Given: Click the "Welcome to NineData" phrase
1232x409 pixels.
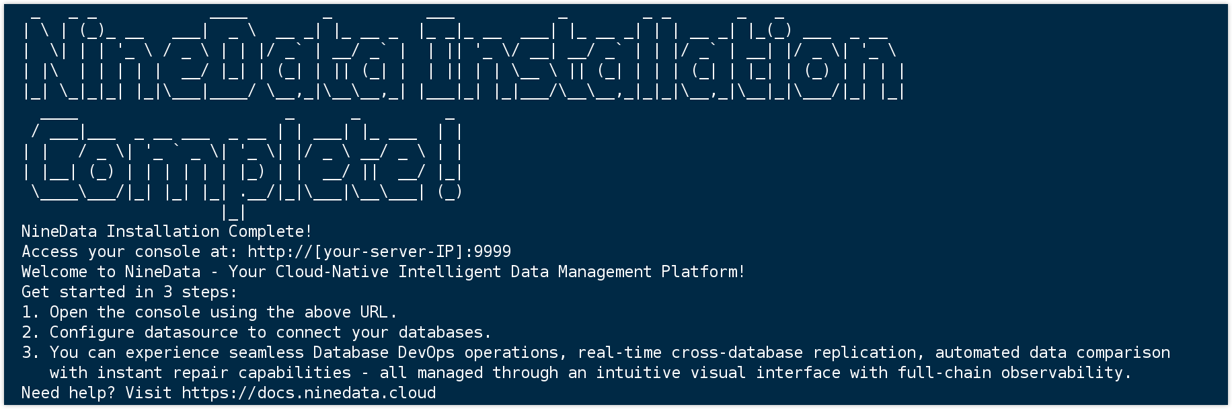Looking at the screenshot, I should 111,272.
